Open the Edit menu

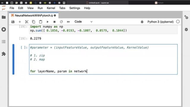[x=20, y=8]
